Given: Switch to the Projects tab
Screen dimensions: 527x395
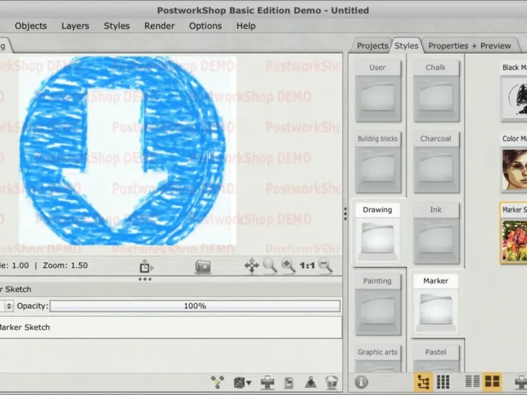Looking at the screenshot, I should 372,45.
